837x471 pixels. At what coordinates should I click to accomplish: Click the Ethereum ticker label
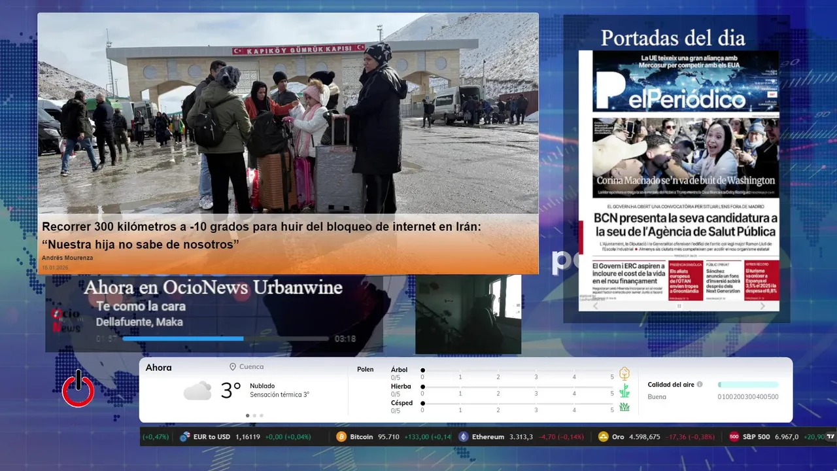(488, 436)
